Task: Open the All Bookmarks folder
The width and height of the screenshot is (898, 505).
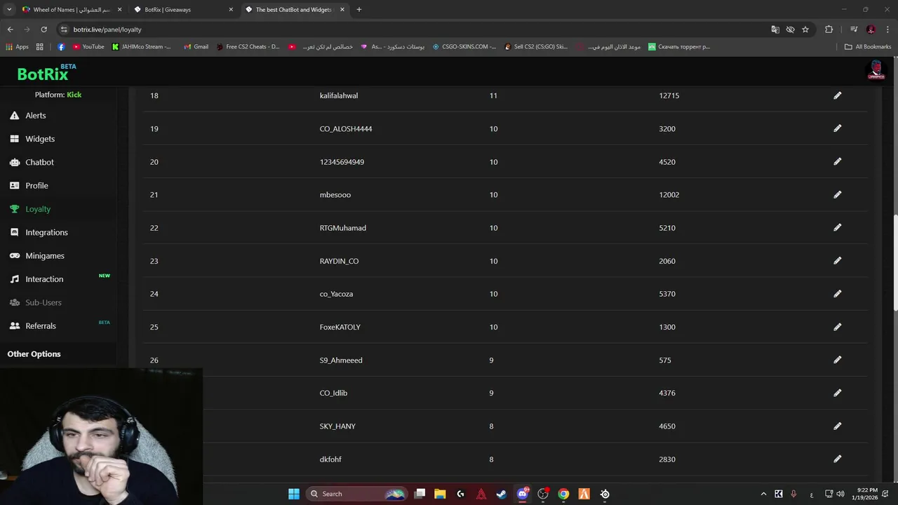Action: tap(868, 47)
